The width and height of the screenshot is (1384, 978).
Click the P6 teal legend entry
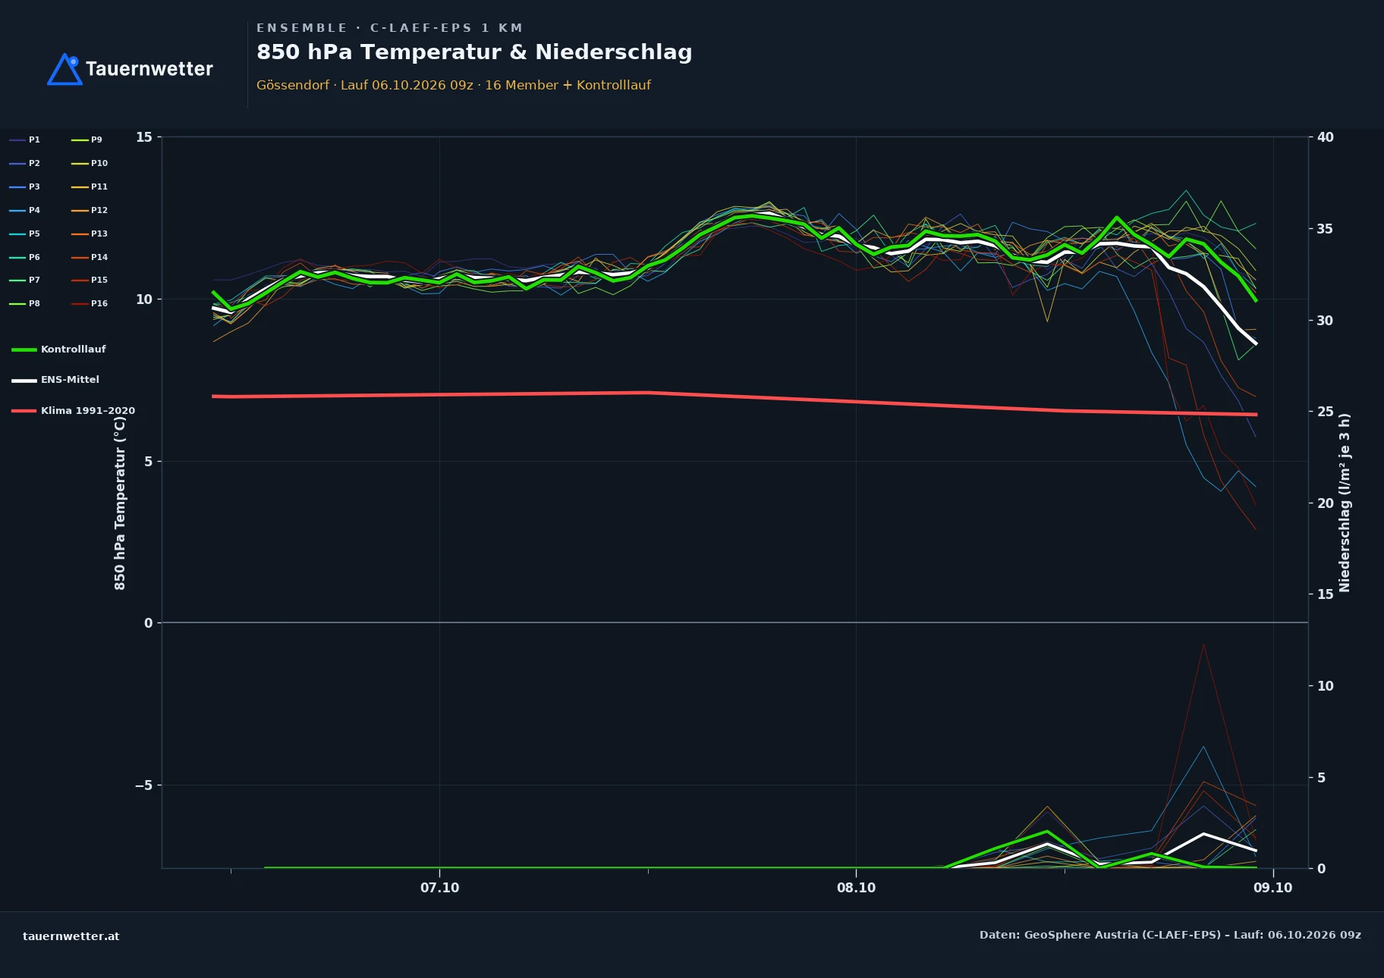click(x=25, y=258)
